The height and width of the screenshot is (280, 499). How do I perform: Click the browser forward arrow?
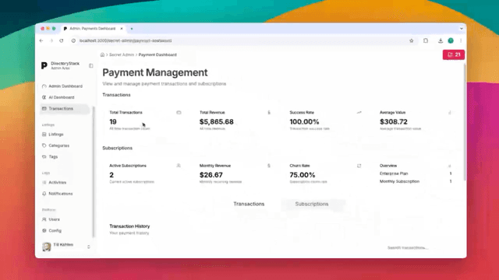51,40
